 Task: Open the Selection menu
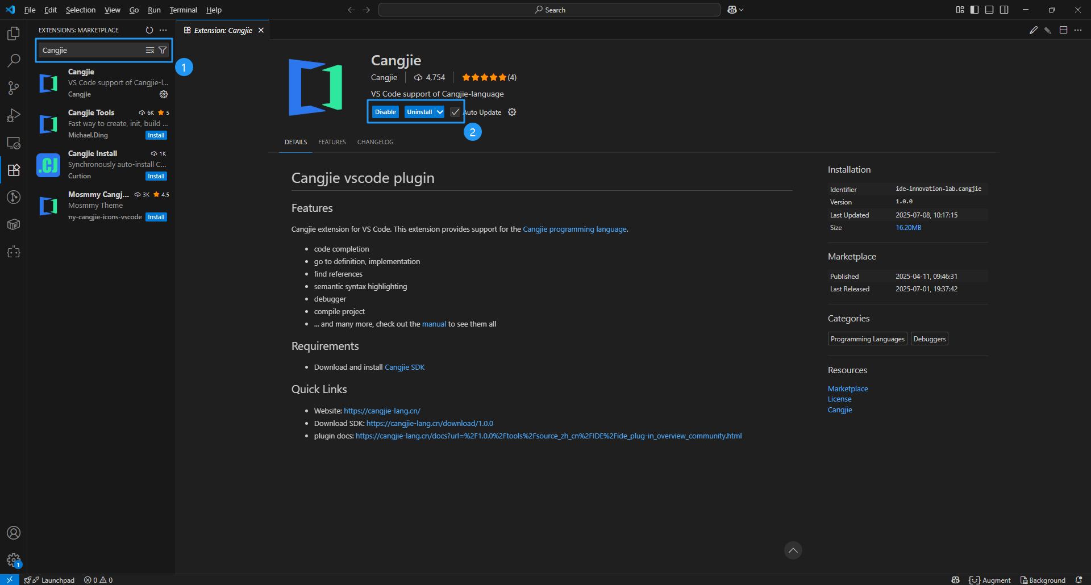81,10
